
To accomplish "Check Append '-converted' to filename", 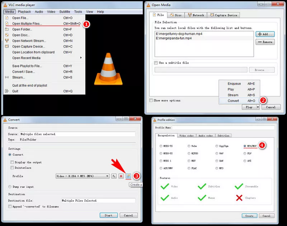I will 10,206.
